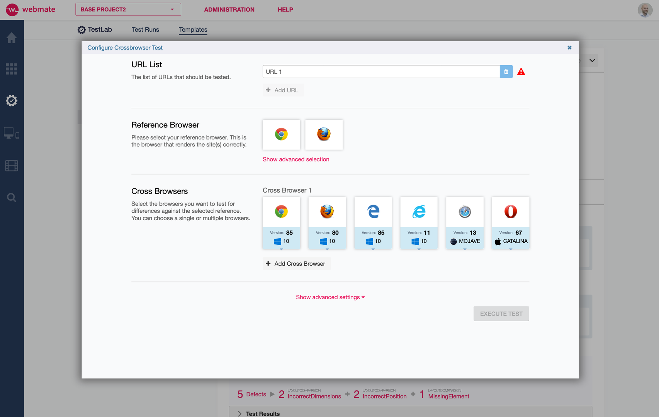659x417 pixels.
Task: Click the MissingElement defect label
Action: pyautogui.click(x=449, y=397)
